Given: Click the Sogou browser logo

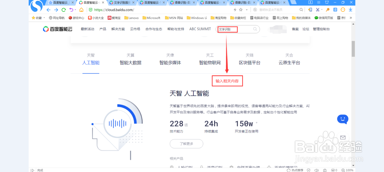Looking at the screenshot, I should tap(37, 6).
